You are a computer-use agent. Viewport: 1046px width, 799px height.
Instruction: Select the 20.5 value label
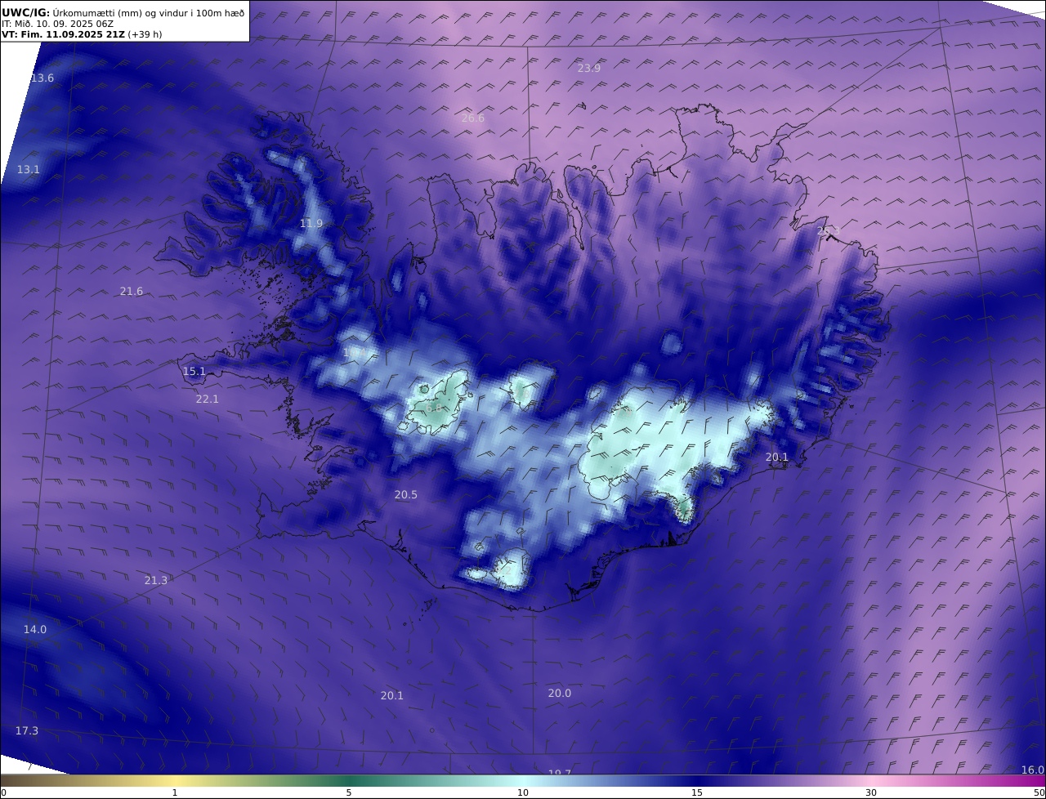406,495
